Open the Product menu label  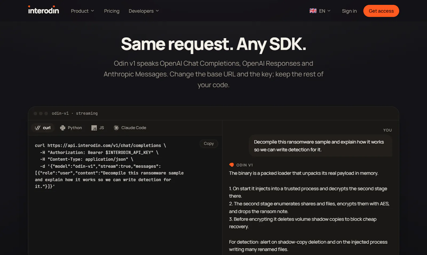pos(80,11)
